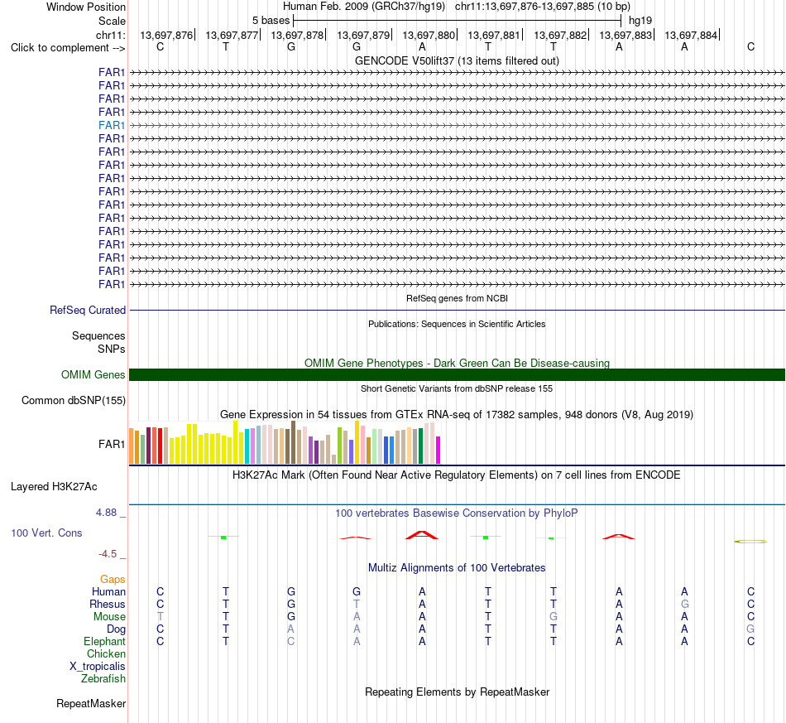786x723 pixels.
Task: Click the 'SNPs' track label
Action: tap(112, 349)
